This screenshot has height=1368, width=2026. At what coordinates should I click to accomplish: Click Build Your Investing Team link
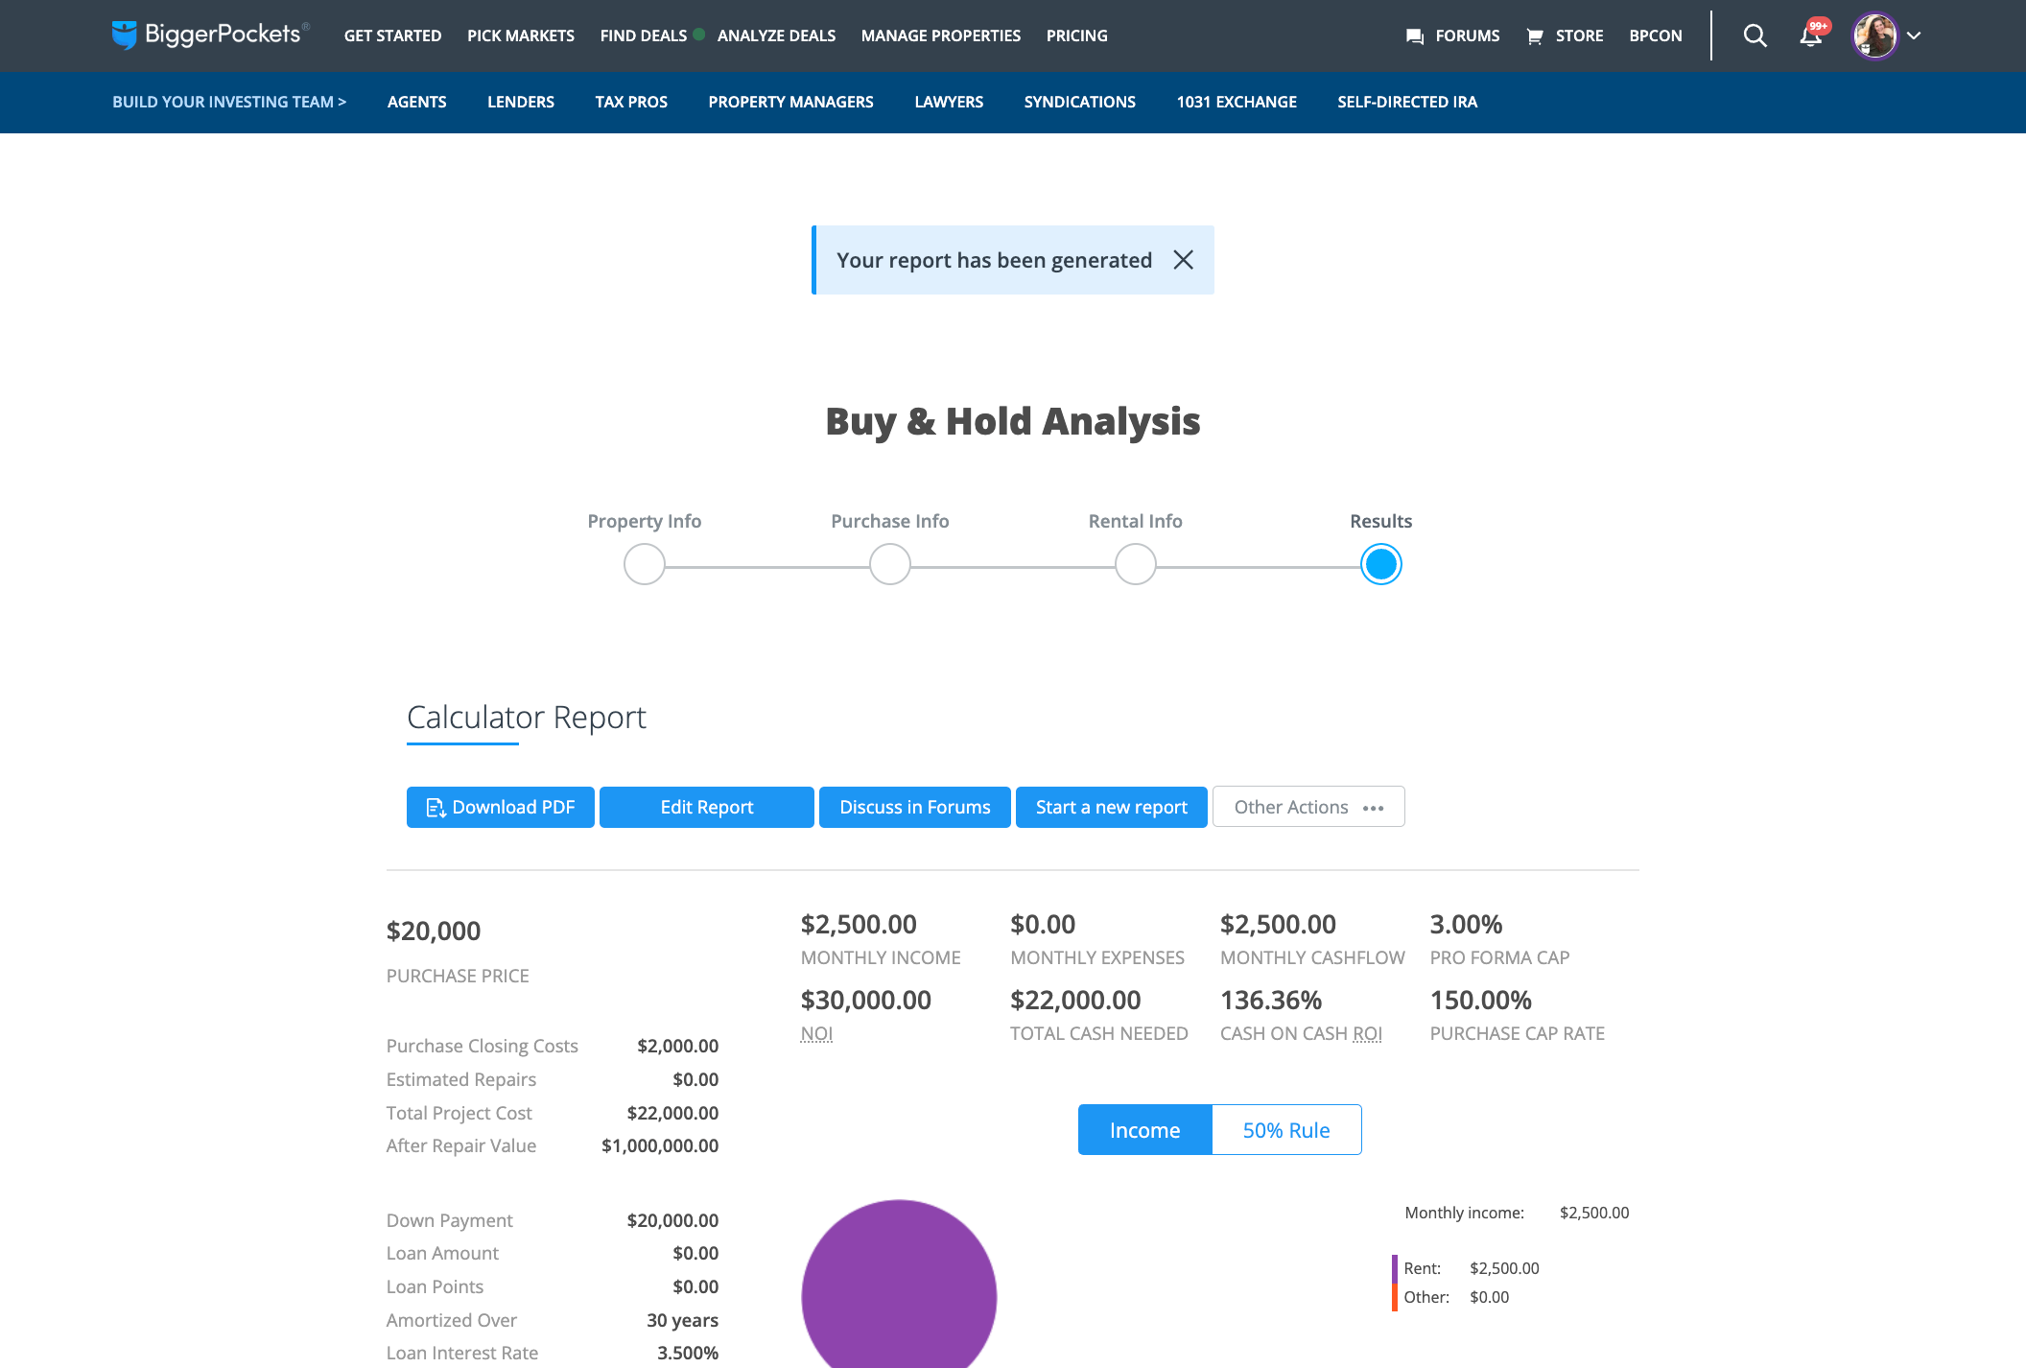(229, 102)
